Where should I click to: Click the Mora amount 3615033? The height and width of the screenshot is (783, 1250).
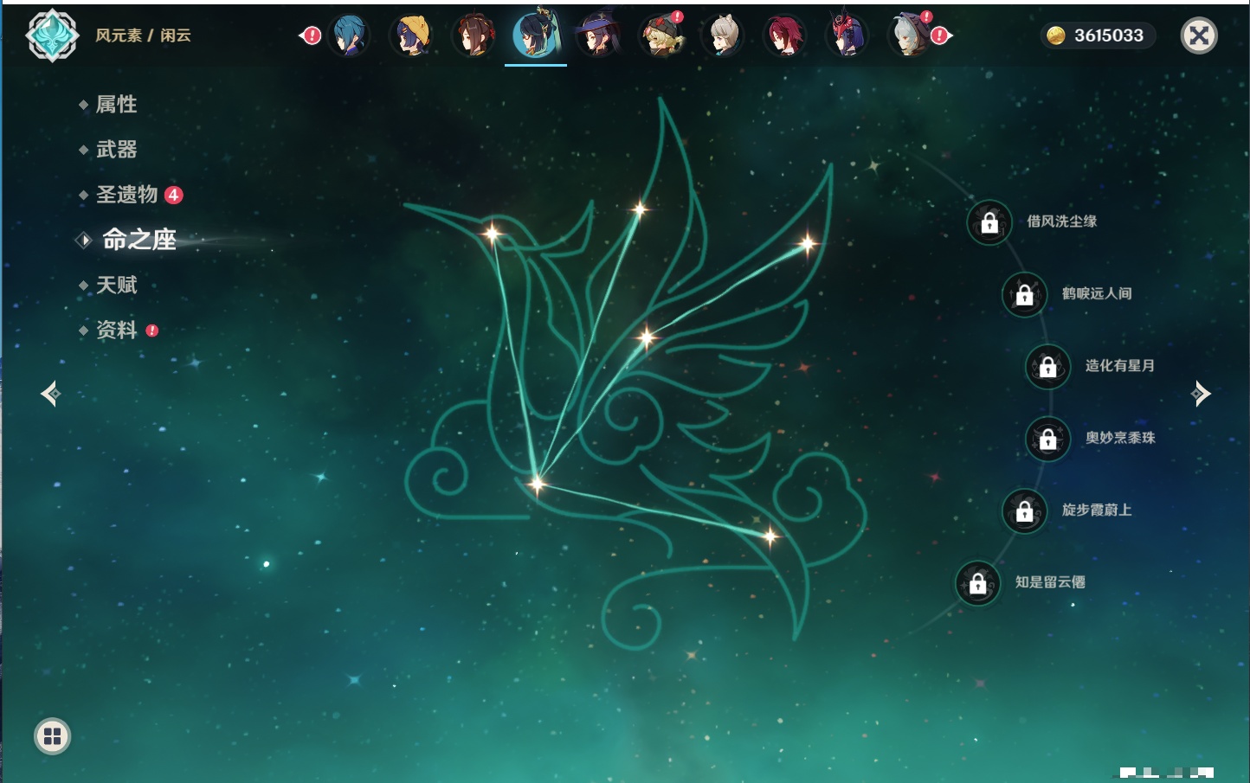click(x=1109, y=35)
